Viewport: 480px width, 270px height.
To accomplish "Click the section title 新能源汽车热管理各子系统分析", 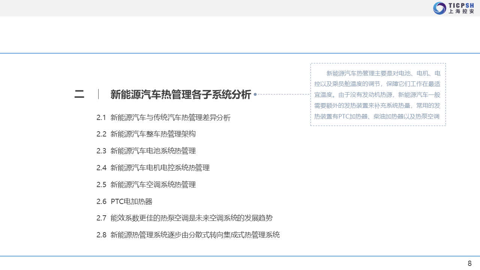I will pyautogui.click(x=180, y=94).
